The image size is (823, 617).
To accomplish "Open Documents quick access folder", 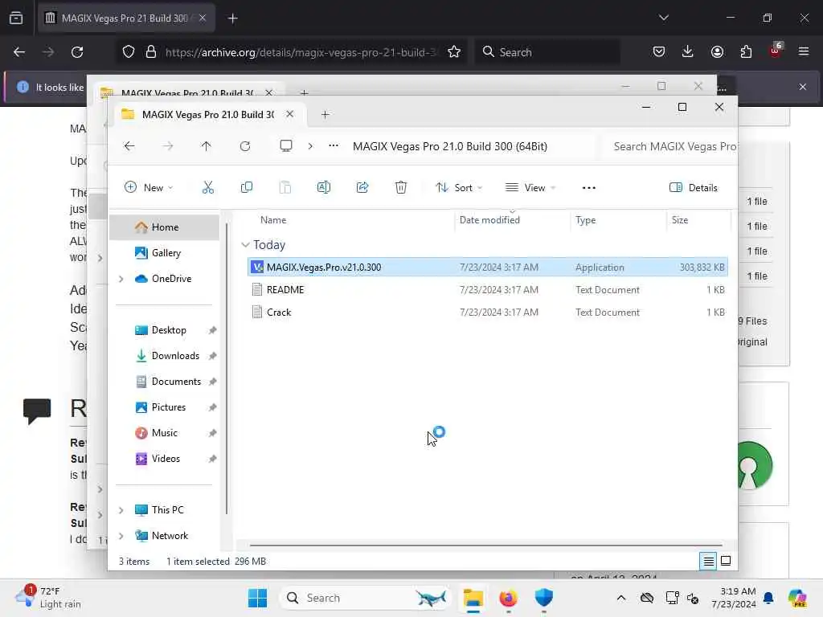I will pyautogui.click(x=164, y=382).
